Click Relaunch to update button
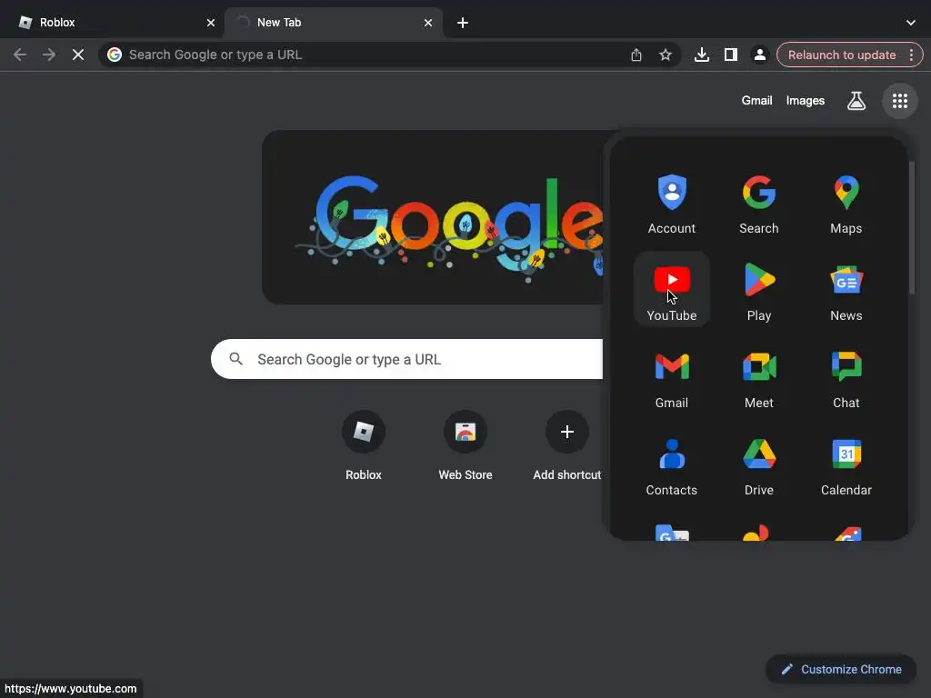 click(x=841, y=55)
